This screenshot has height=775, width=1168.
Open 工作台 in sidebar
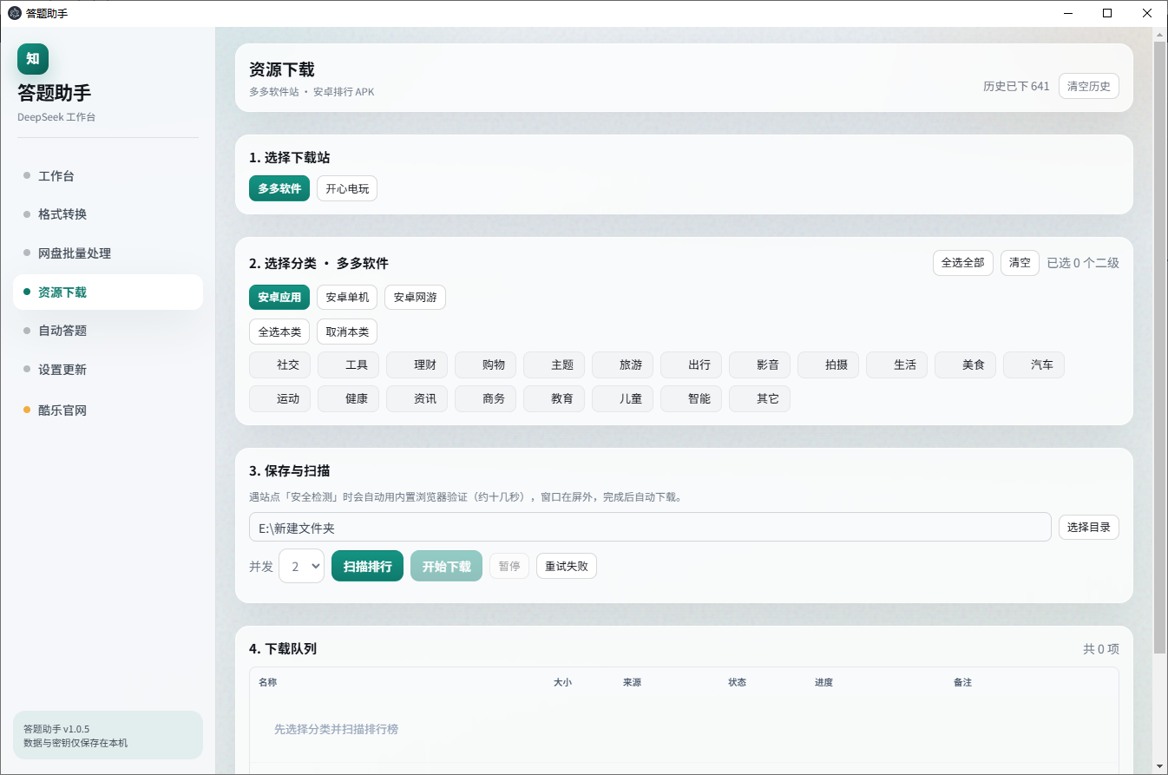[x=108, y=176]
